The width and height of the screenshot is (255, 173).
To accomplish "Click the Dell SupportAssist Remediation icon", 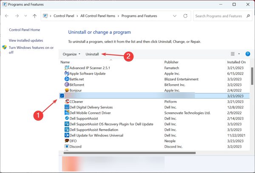I will tap(67, 130).
